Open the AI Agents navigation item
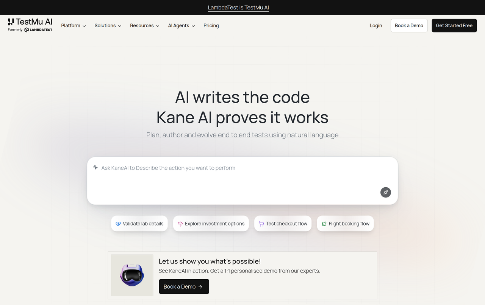Image resolution: width=485 pixels, height=305 pixels. coord(181,26)
